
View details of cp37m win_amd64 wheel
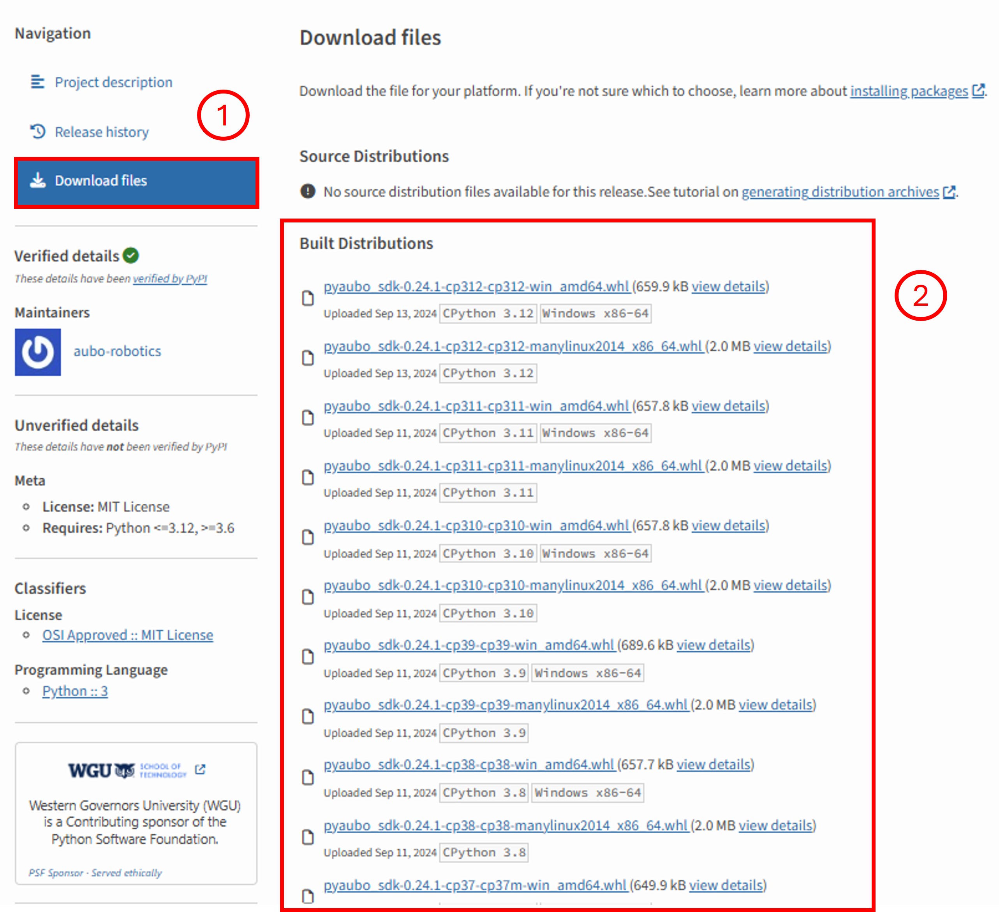[726, 886]
